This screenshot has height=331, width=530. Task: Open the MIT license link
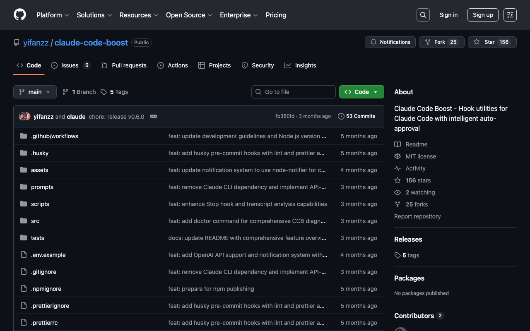click(421, 156)
